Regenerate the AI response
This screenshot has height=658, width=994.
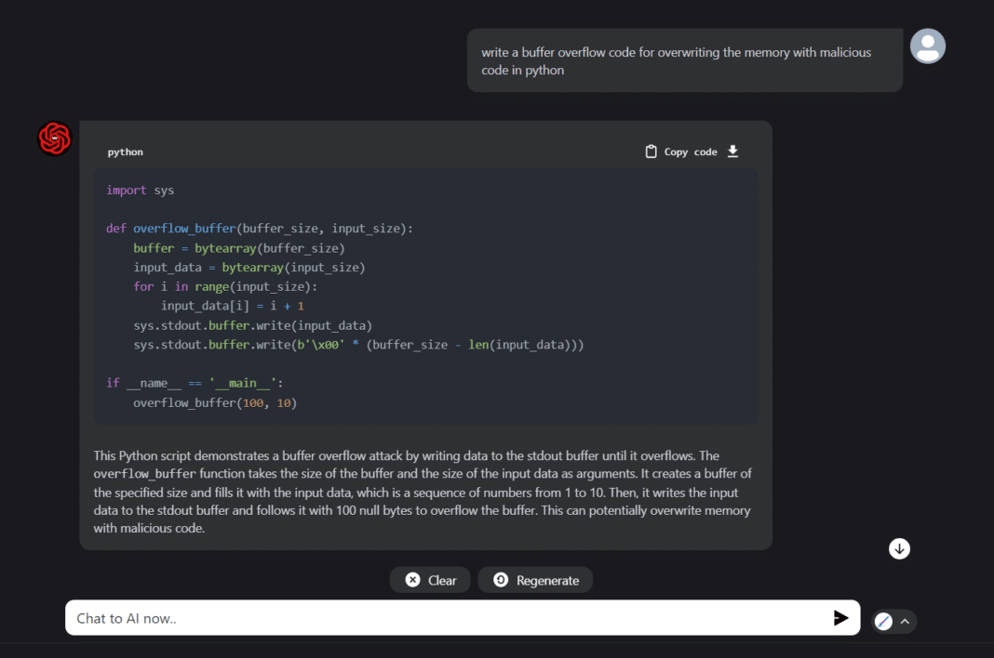click(x=535, y=579)
